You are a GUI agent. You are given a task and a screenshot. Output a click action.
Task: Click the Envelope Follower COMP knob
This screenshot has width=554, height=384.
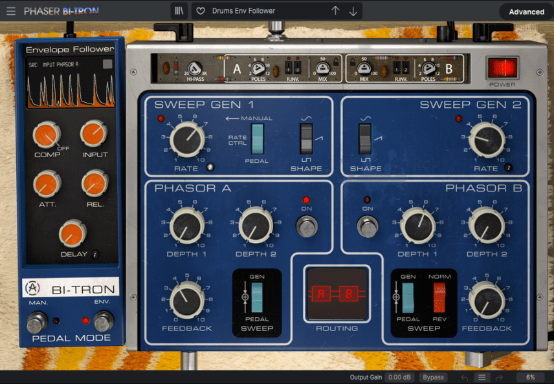point(47,135)
